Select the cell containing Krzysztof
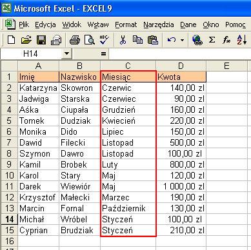This screenshot has height=250, width=251. (38, 197)
